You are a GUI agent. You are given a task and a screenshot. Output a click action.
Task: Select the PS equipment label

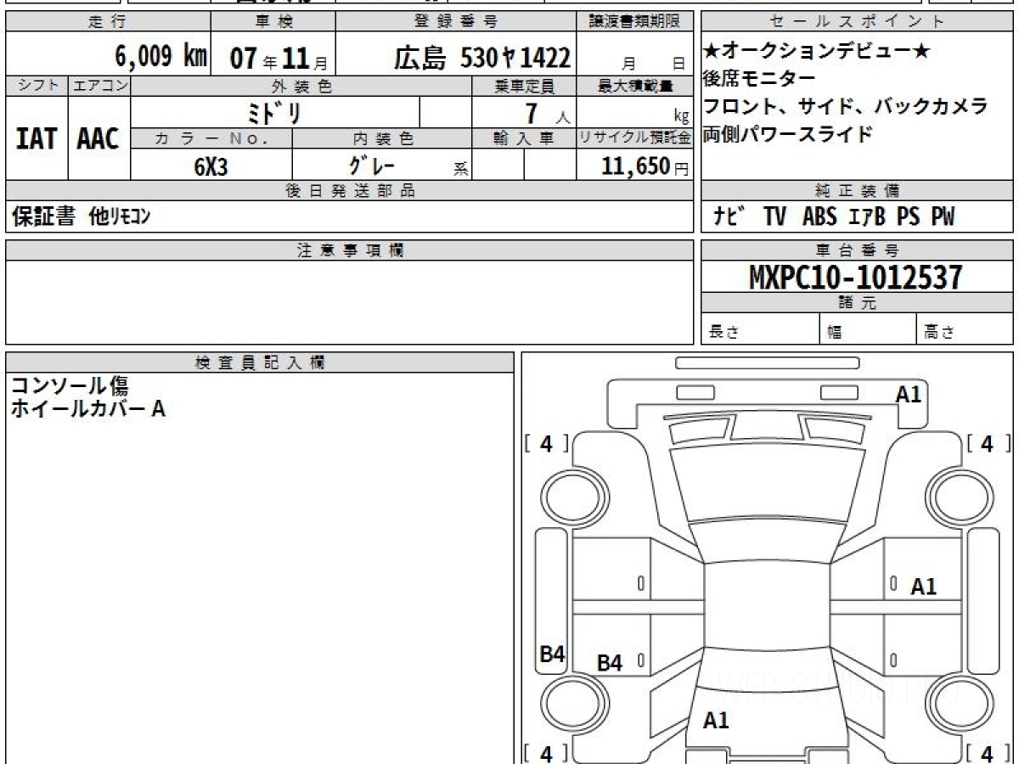pyautogui.click(x=909, y=217)
